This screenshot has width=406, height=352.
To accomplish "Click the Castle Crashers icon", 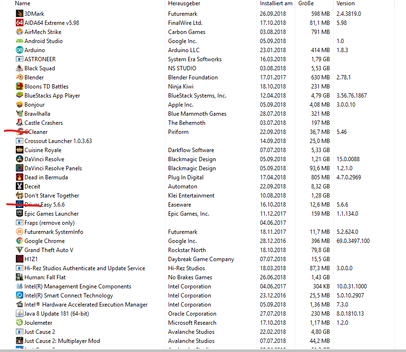I will click(x=20, y=122).
